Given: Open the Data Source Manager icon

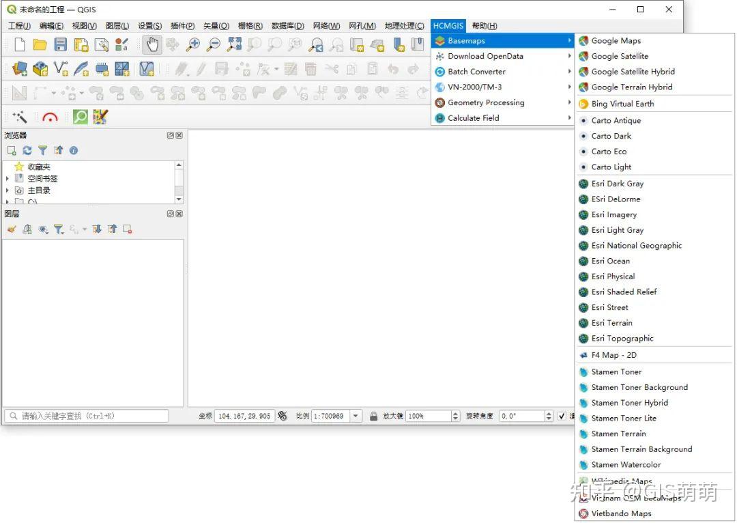Looking at the screenshot, I should coord(20,69).
